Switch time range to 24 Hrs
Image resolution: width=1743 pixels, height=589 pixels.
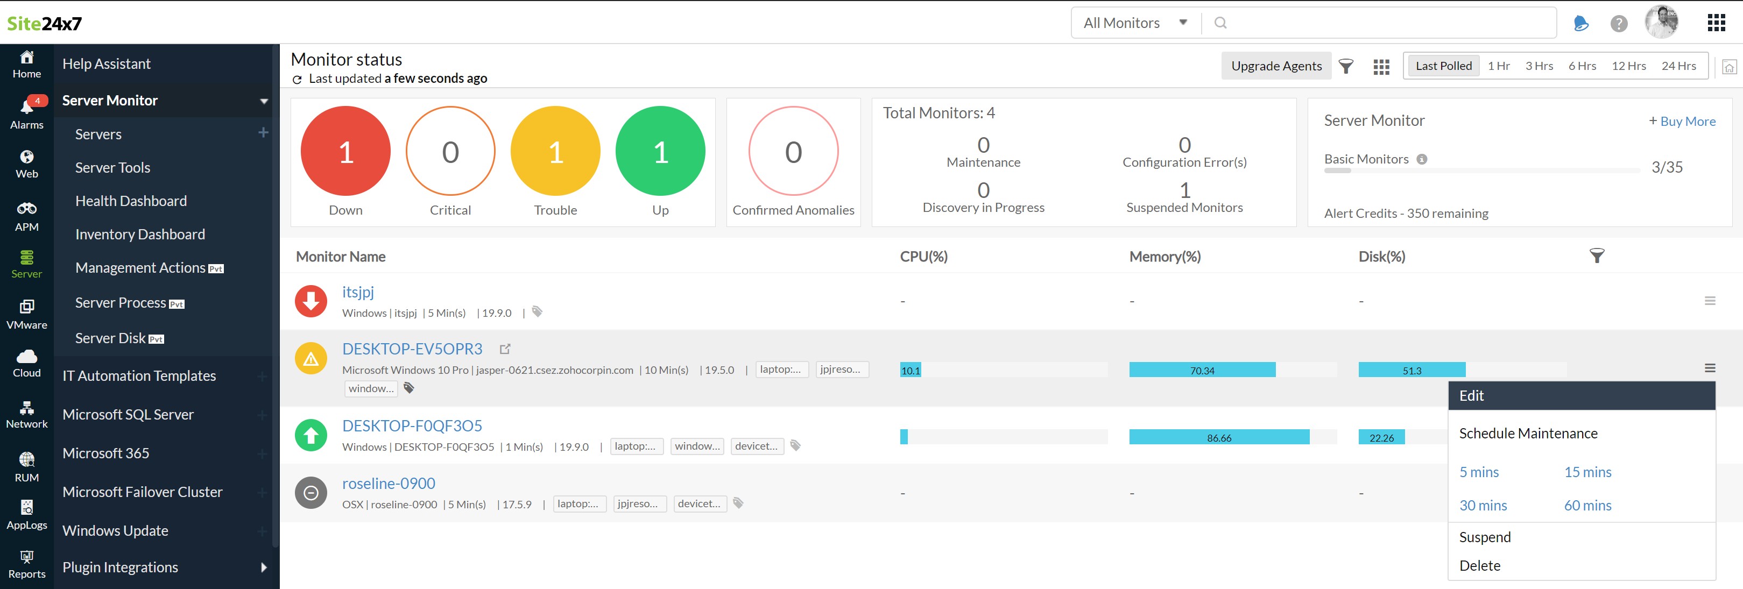point(1678,66)
